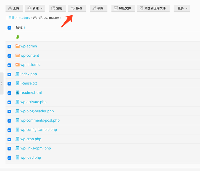Open the wp-load.php file link

[31, 158]
